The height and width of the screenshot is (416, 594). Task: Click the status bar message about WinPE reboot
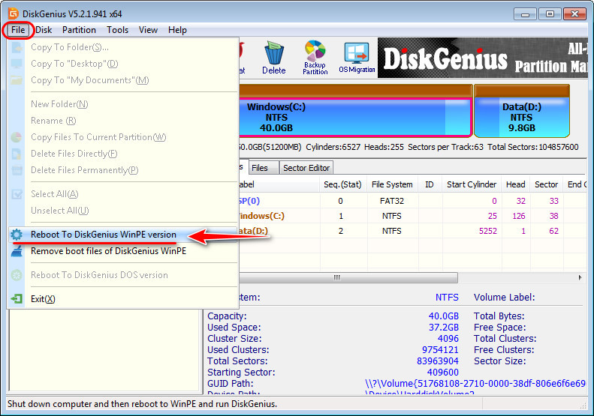[x=143, y=404]
